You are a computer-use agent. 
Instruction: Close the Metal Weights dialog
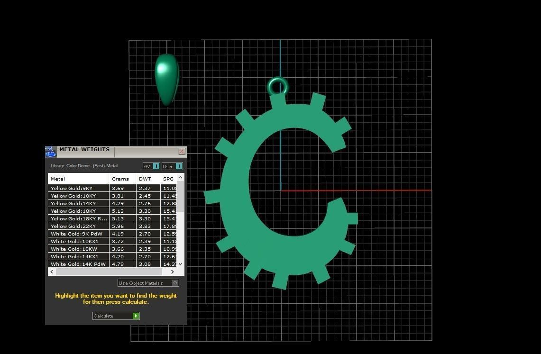pos(182,151)
